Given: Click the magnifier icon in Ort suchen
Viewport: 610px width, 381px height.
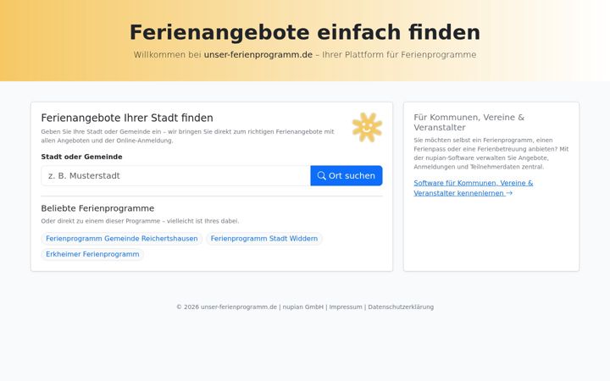Looking at the screenshot, I should click(x=321, y=176).
